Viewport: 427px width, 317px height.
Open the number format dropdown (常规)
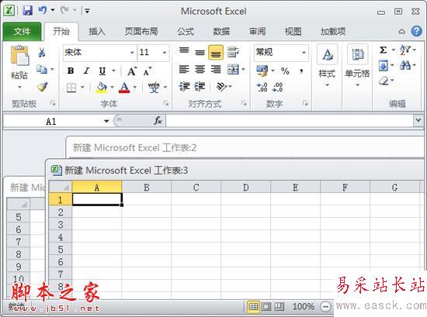click(304, 52)
